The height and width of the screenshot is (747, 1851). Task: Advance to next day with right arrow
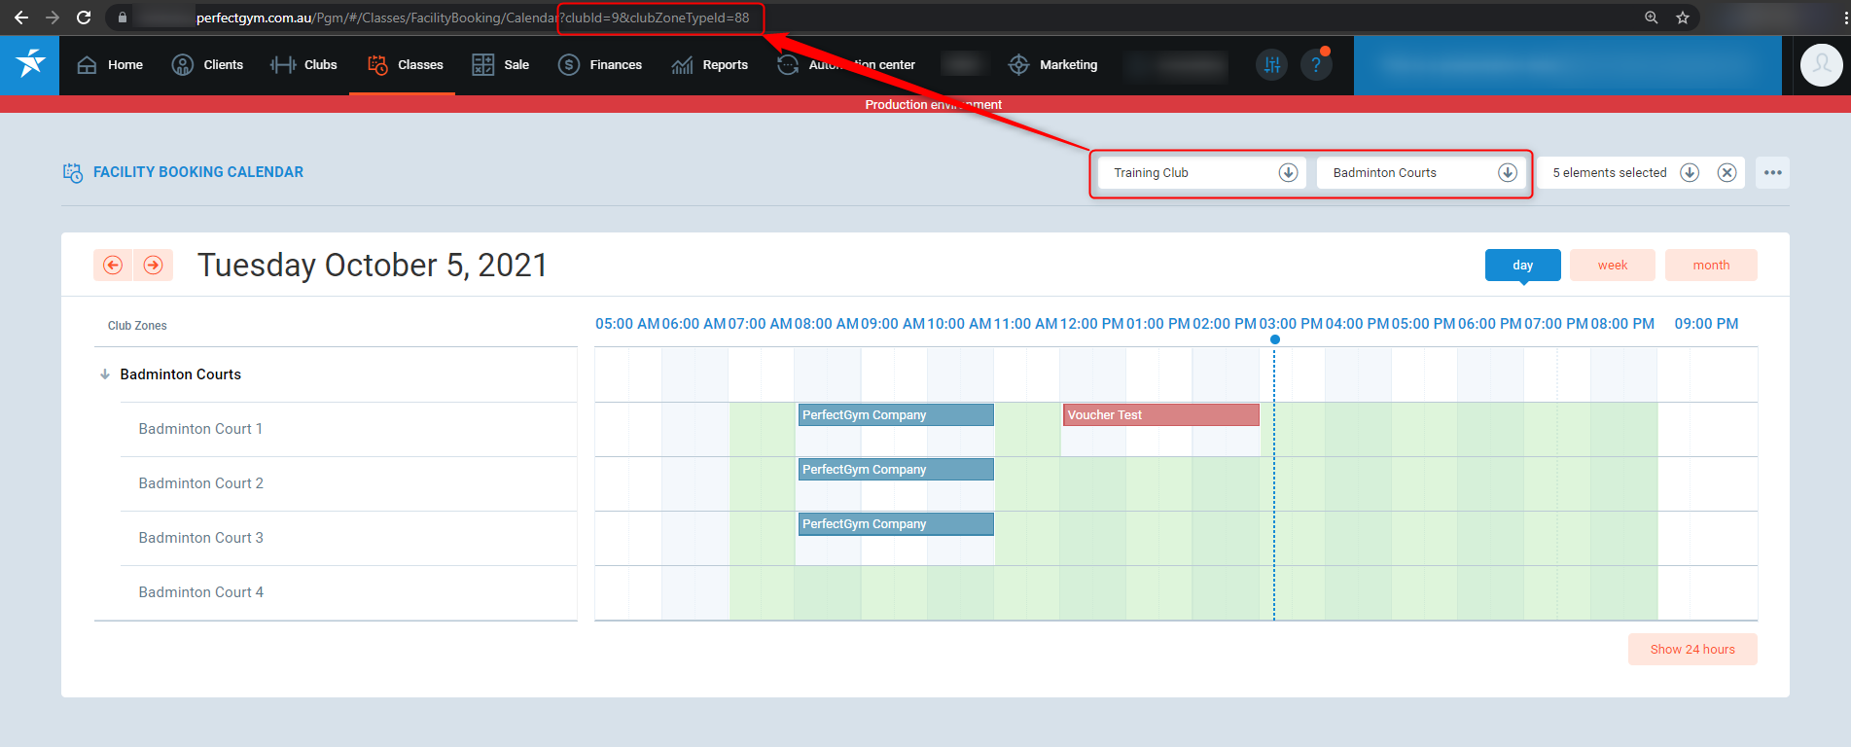click(x=154, y=266)
